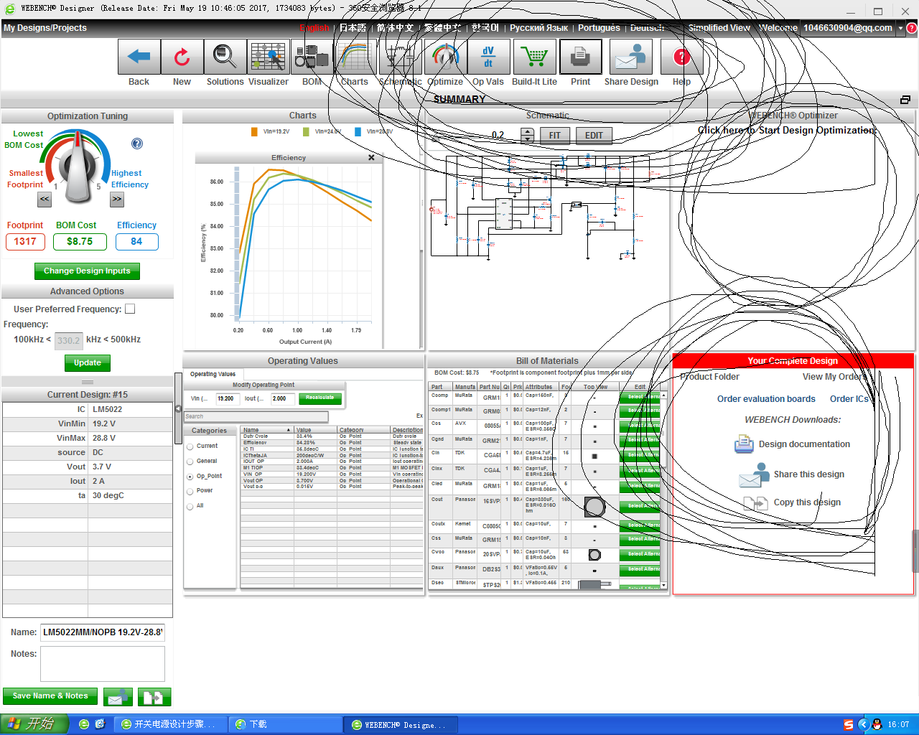Decrease the schematic zoom with the down arrow
The image size is (919, 735).
(x=527, y=139)
